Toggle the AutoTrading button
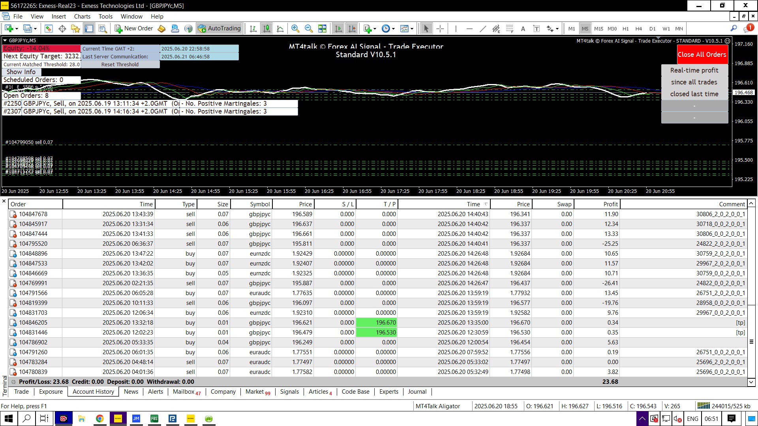This screenshot has width=758, height=426. 220,28
